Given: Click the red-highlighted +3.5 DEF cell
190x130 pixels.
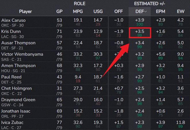Looking at the screenshot, I should click(x=140, y=33).
